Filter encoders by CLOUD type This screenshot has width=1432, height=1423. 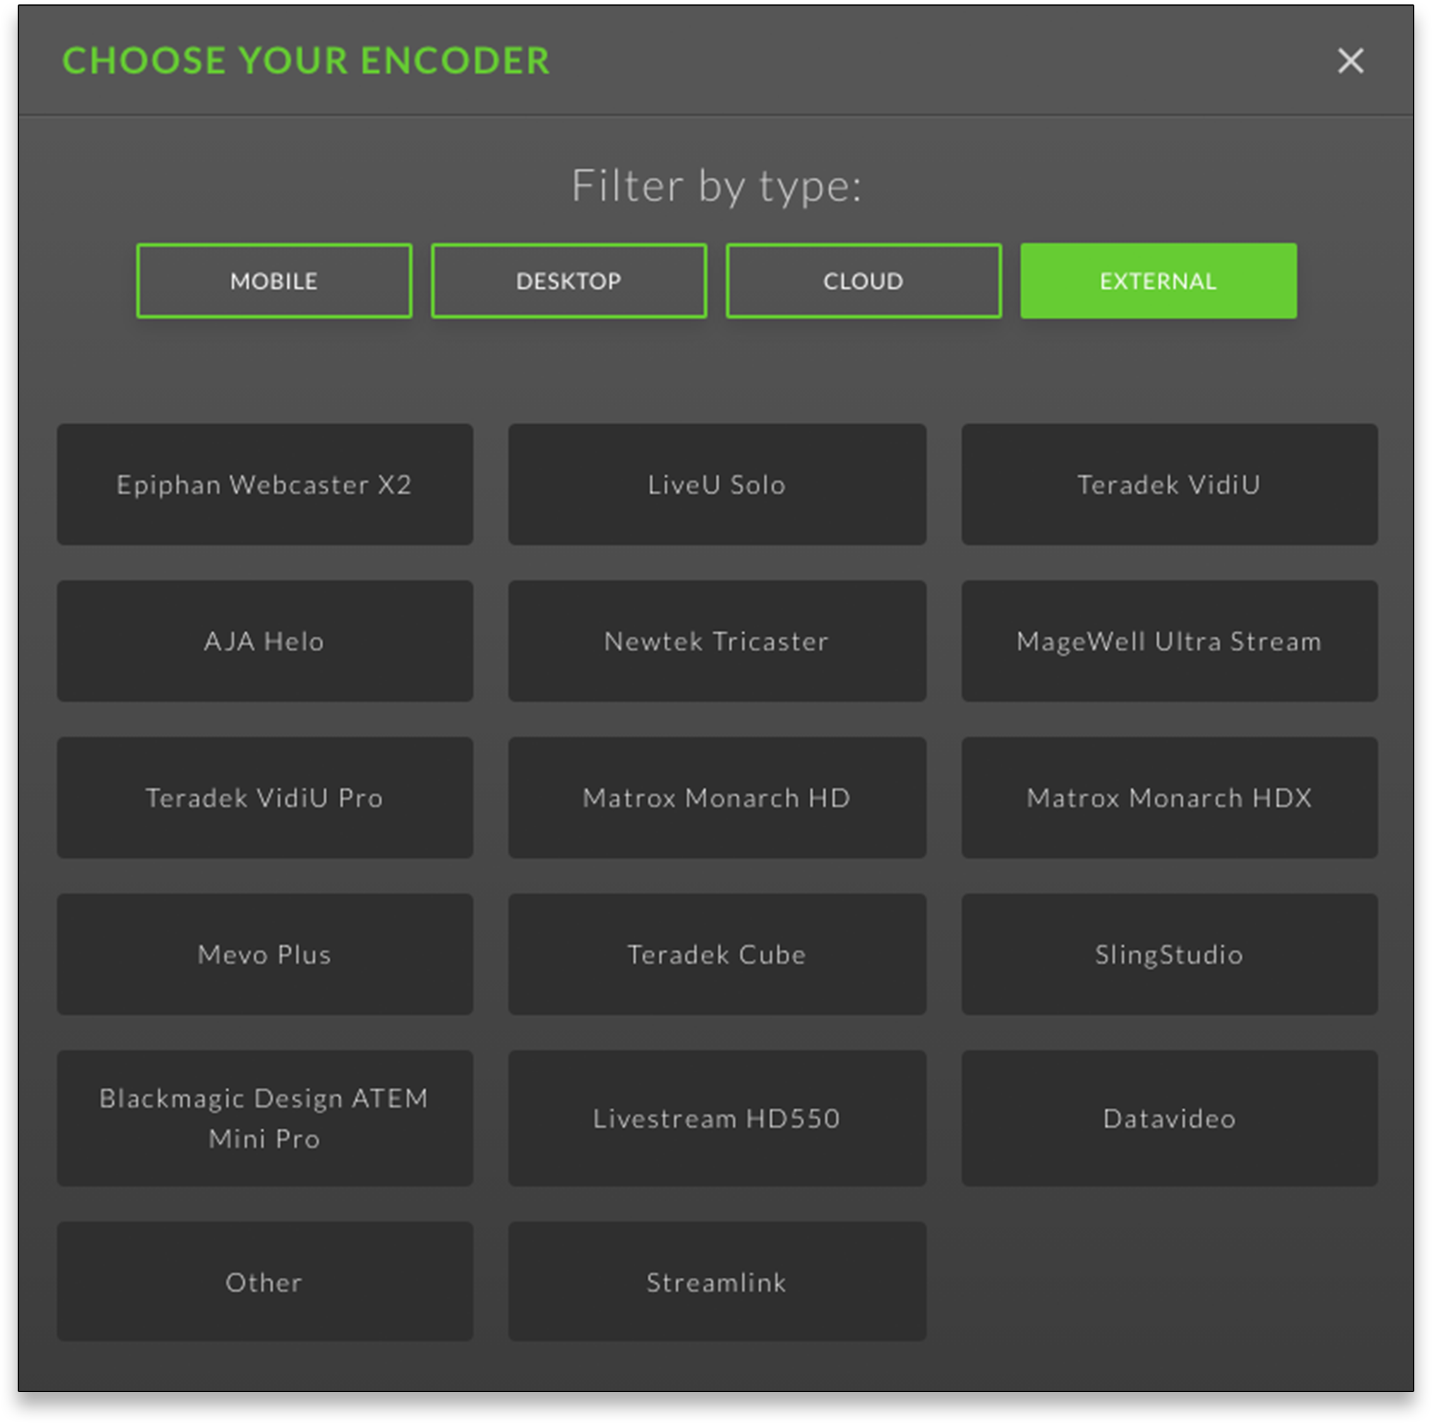point(862,280)
